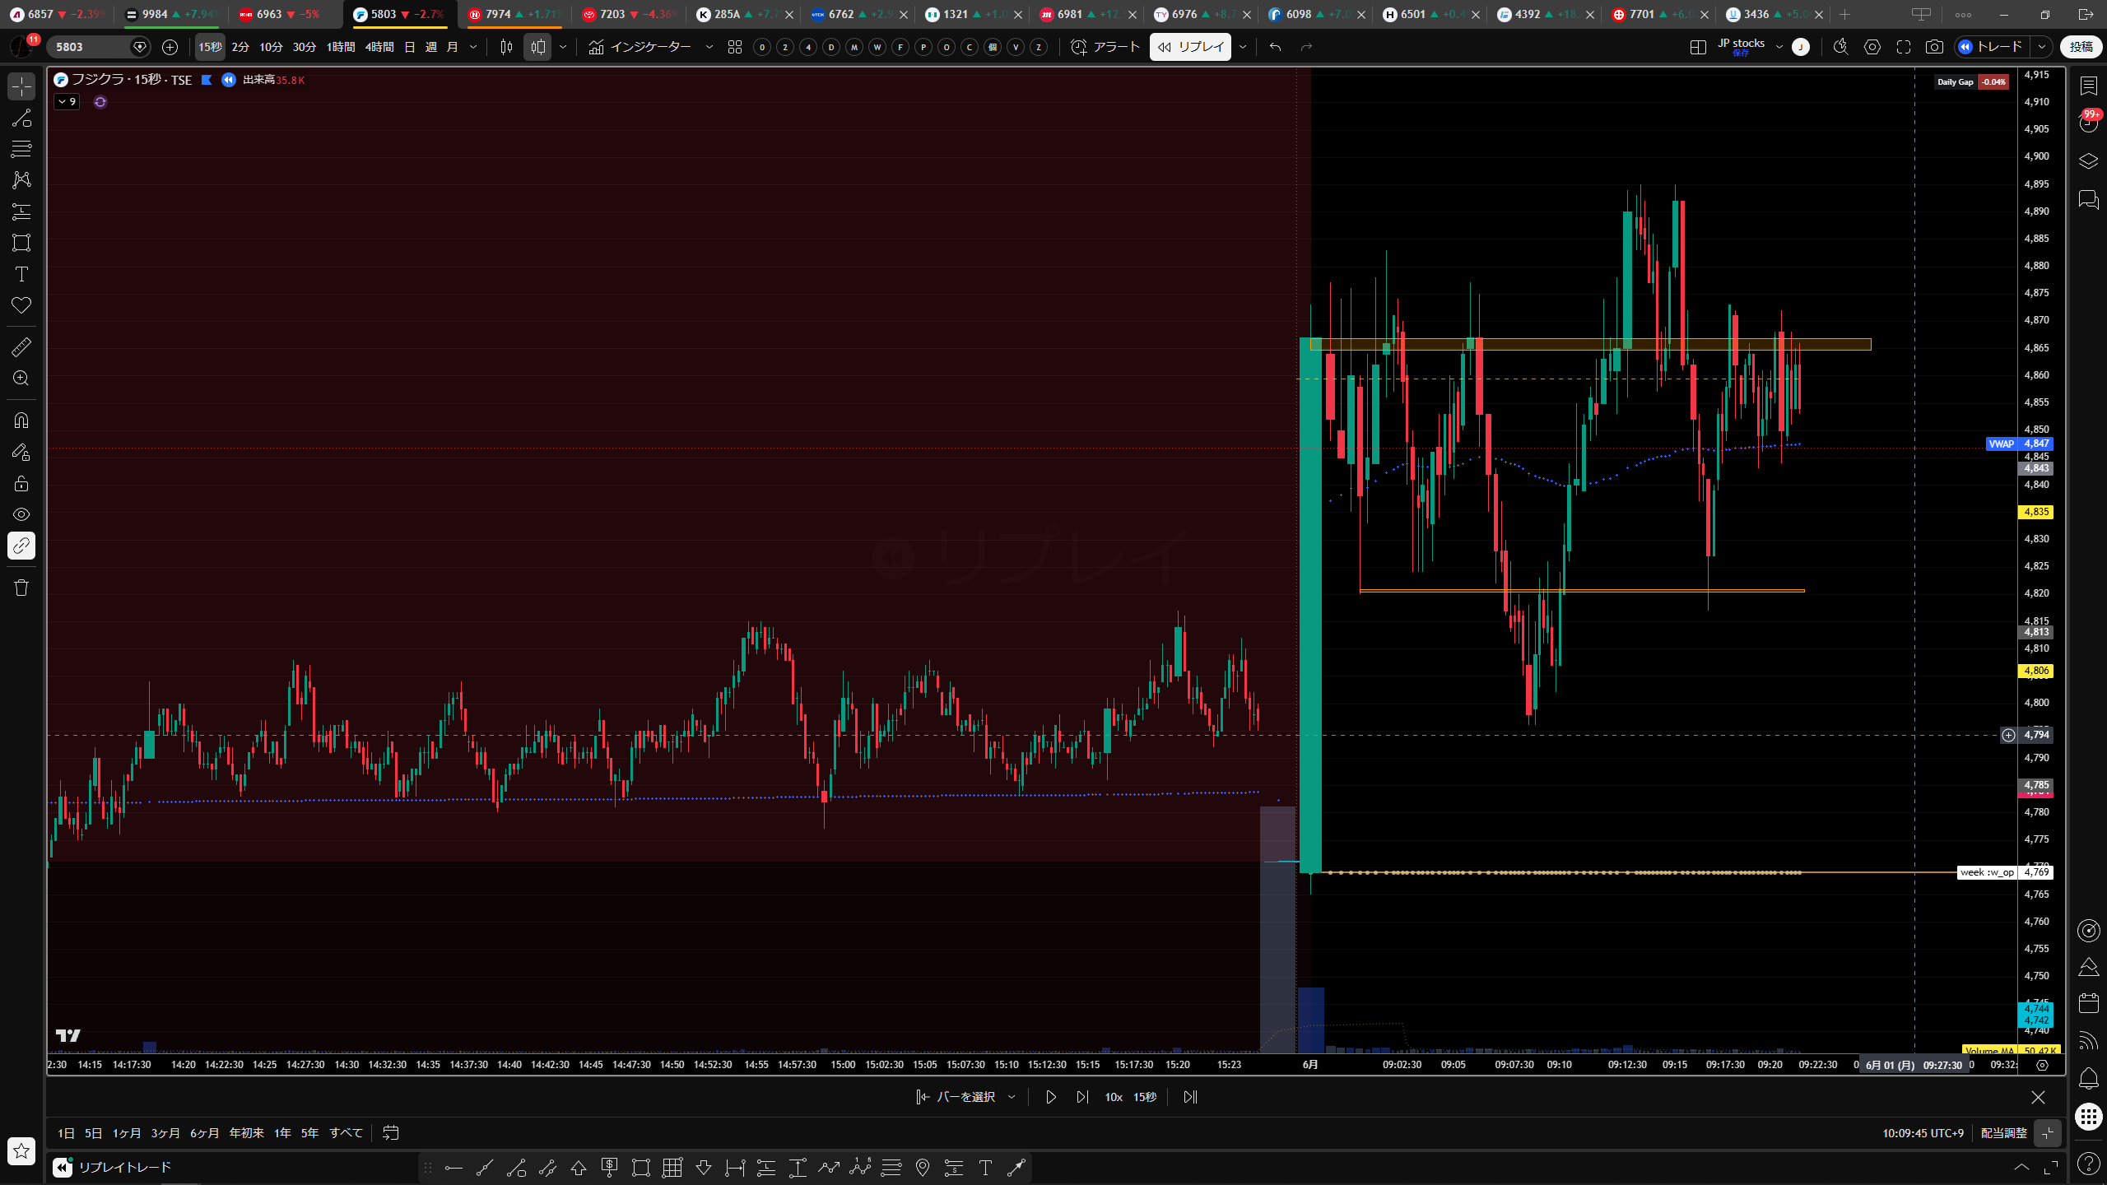
Task: Click the 投稿 publish button
Action: click(x=2081, y=47)
